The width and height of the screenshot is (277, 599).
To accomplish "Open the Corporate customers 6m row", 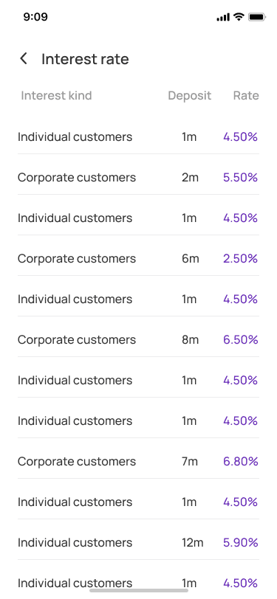I will point(138,259).
